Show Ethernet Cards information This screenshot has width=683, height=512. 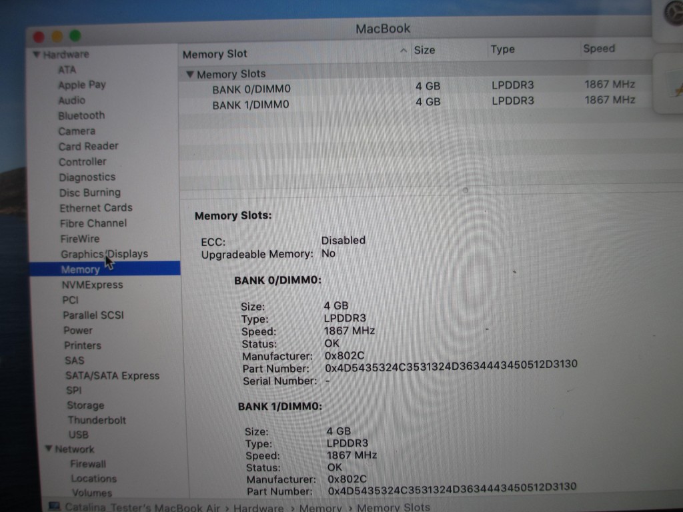pyautogui.click(x=96, y=208)
